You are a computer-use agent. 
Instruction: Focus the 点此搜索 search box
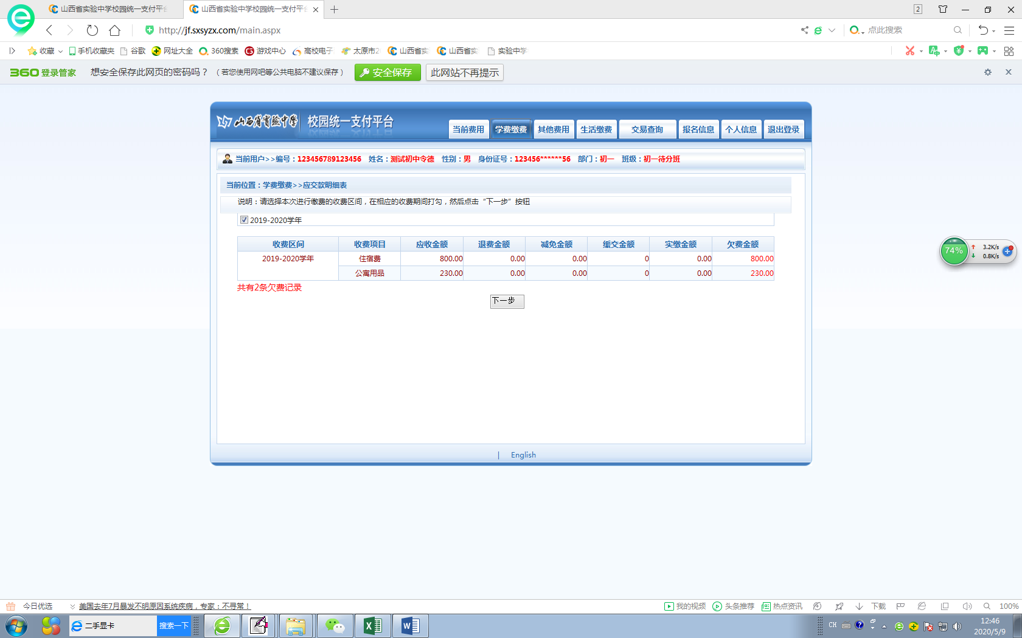point(908,30)
